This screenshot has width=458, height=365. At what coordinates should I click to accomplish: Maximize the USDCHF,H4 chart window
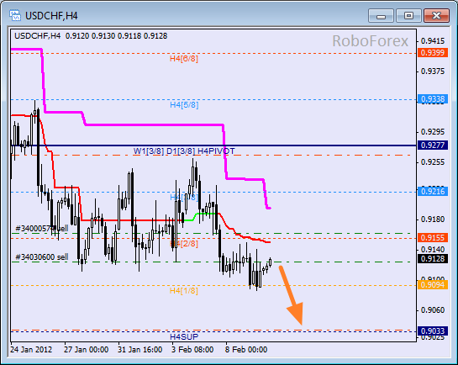pyautogui.click(x=408, y=15)
